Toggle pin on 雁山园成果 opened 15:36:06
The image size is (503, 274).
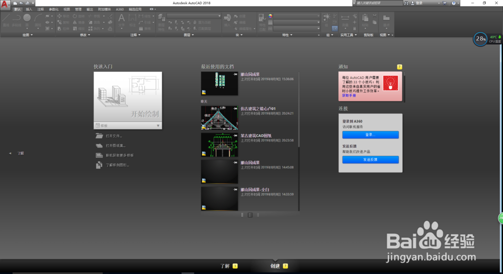tap(235, 74)
